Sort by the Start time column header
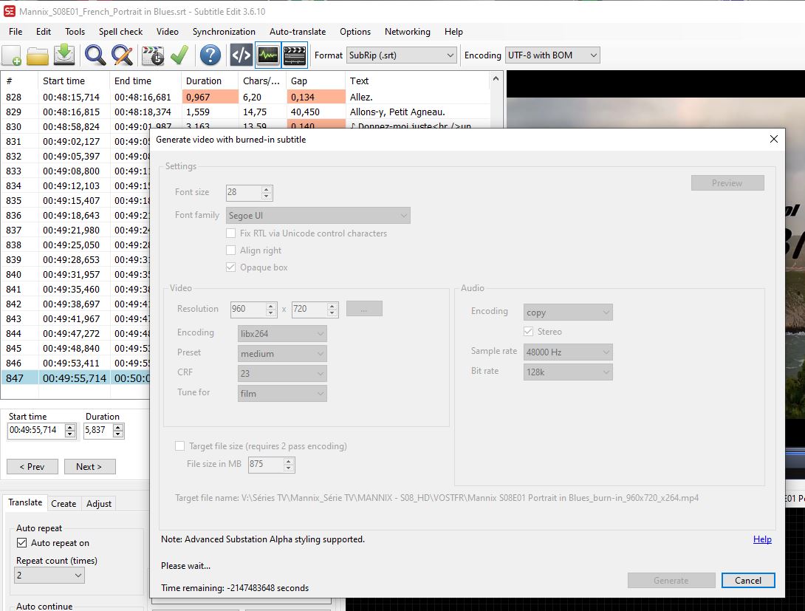Image resolution: width=805 pixels, height=611 pixels. coord(73,81)
